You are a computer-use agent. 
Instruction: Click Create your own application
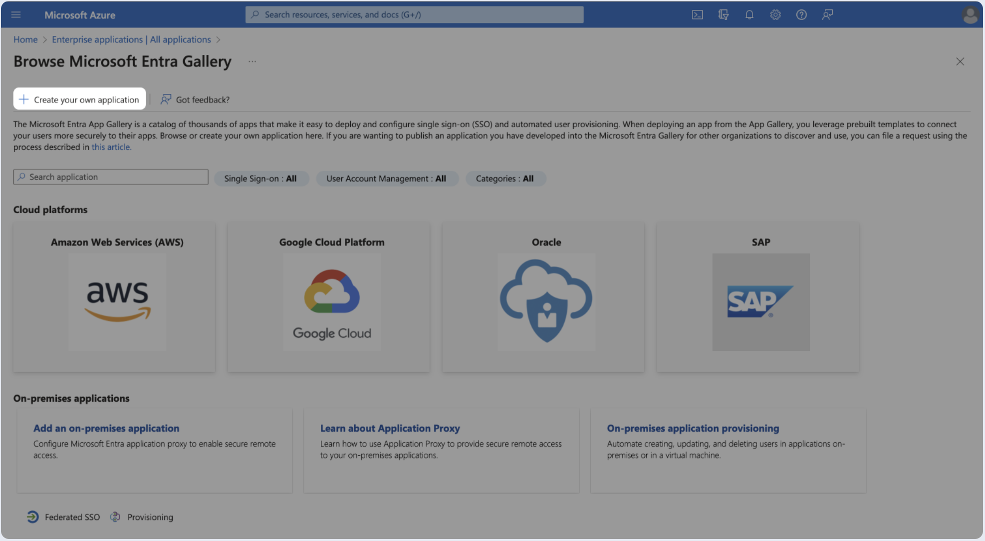click(x=80, y=99)
